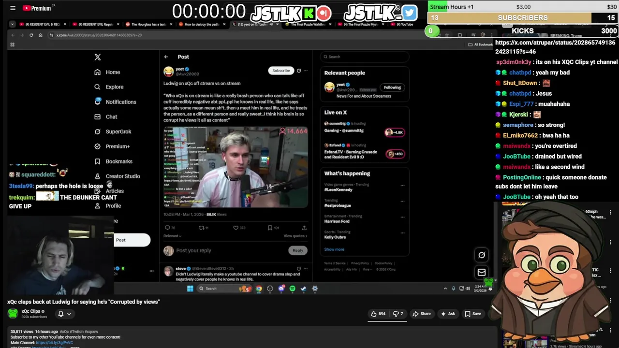Open the Ask AI button
The height and width of the screenshot is (348, 619).
point(447,314)
